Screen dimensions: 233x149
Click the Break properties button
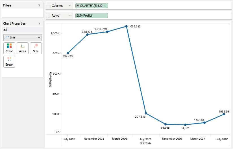pos(9,61)
